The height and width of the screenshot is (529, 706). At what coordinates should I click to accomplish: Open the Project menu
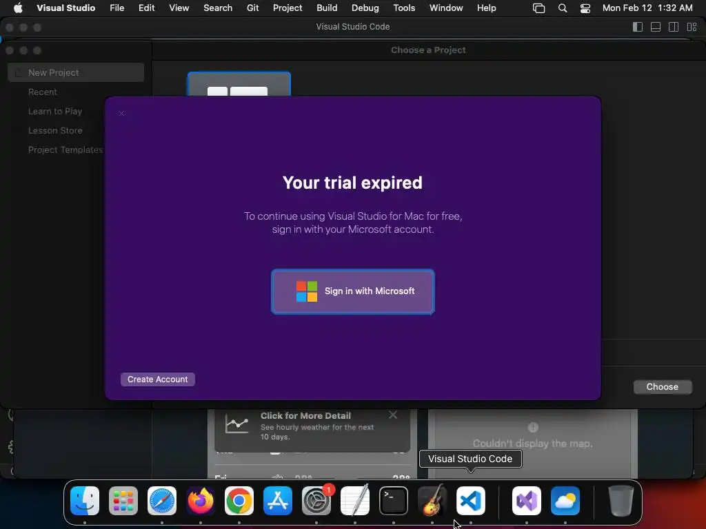(x=288, y=8)
